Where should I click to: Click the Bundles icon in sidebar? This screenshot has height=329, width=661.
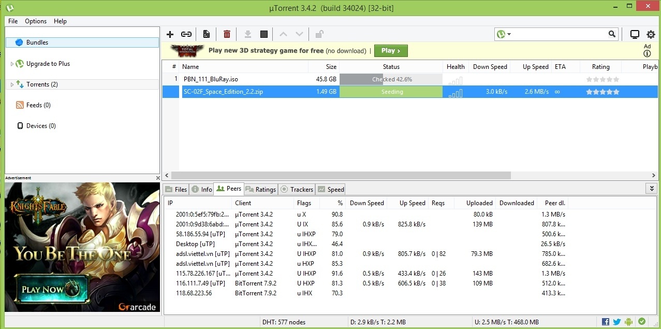click(x=19, y=42)
